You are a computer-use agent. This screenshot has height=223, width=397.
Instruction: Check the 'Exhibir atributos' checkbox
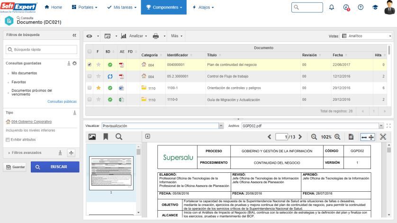tap(8, 140)
